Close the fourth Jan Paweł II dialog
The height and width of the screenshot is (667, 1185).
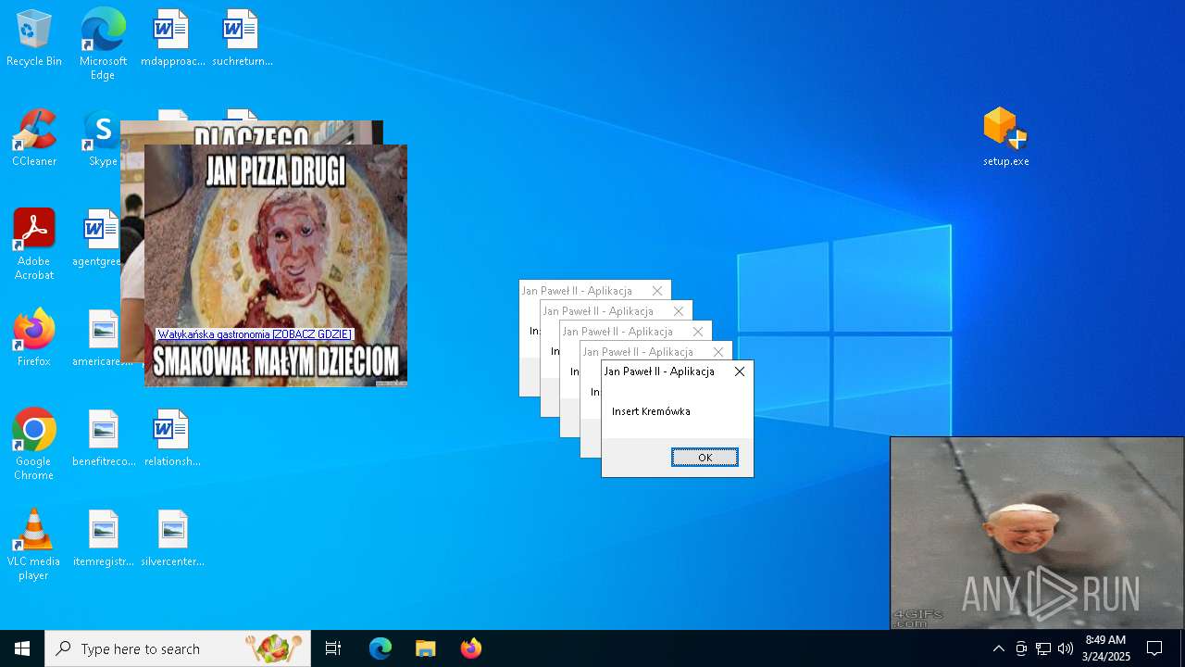[718, 352]
